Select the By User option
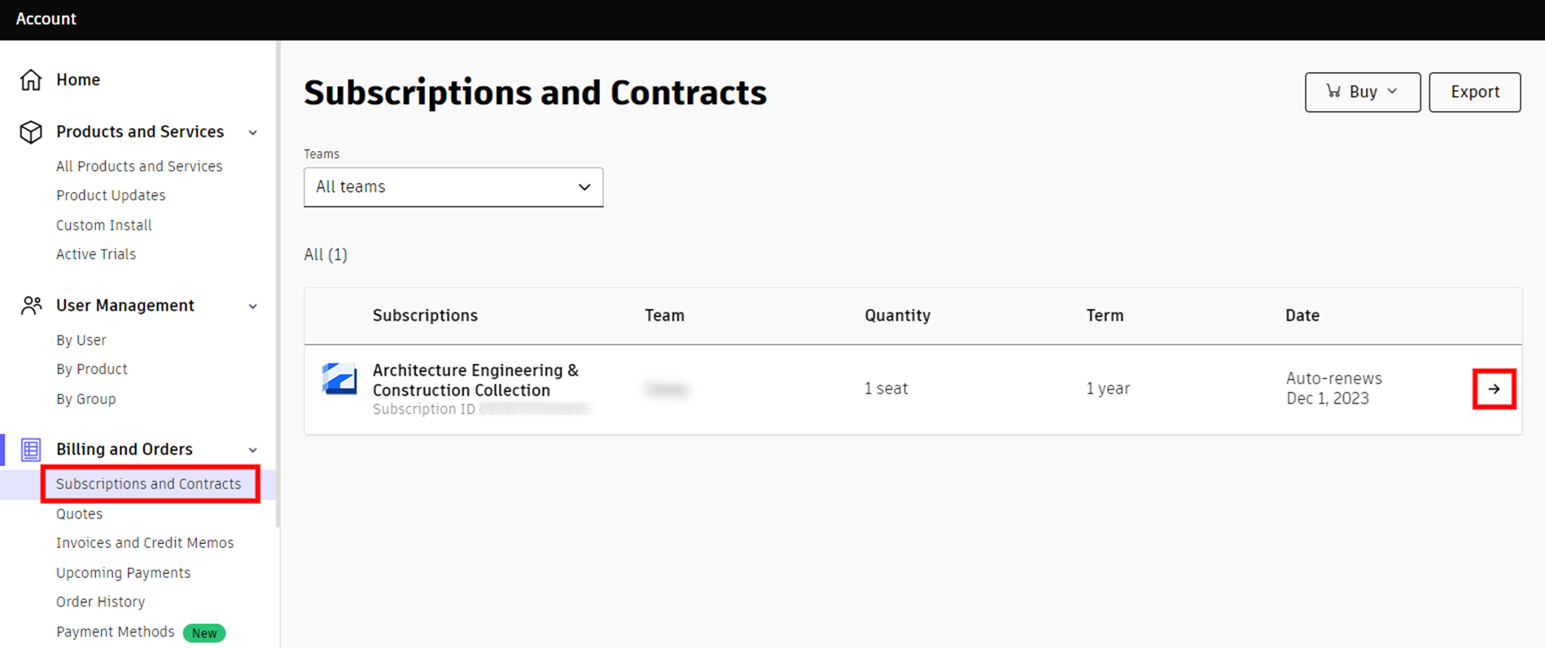 pos(81,340)
